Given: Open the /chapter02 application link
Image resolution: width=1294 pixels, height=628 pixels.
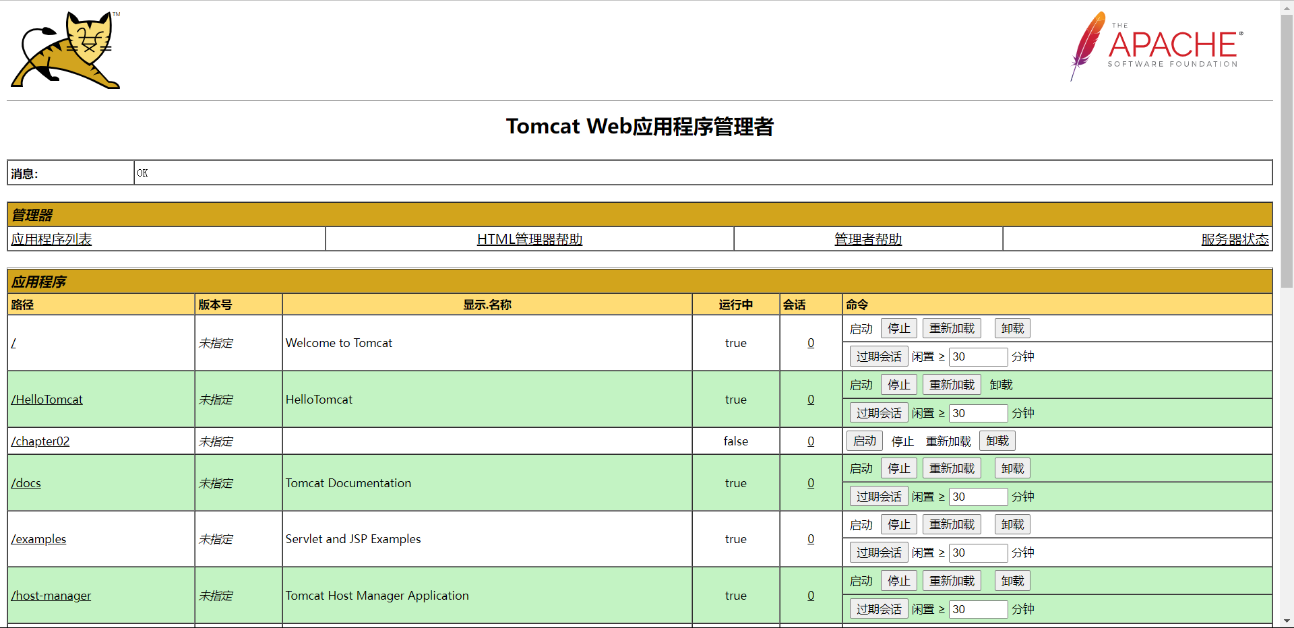Looking at the screenshot, I should pos(40,441).
